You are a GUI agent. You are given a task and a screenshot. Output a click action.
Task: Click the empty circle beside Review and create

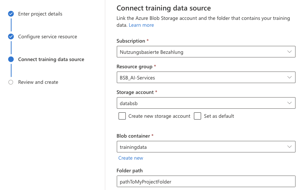coord(11,82)
